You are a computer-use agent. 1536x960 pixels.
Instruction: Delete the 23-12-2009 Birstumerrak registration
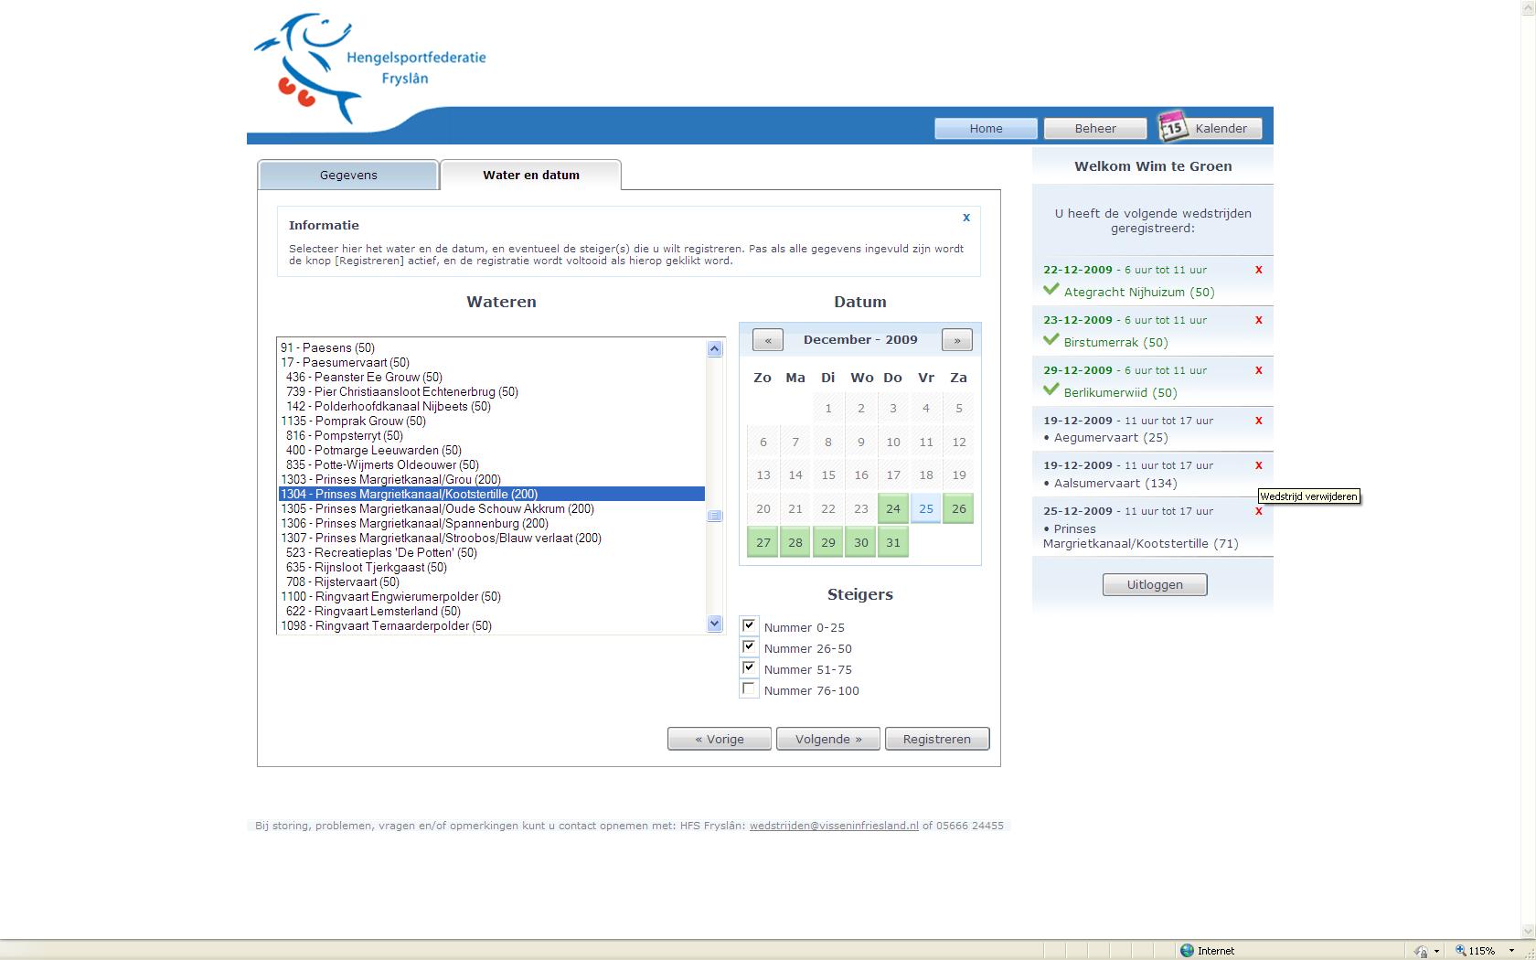pos(1259,320)
